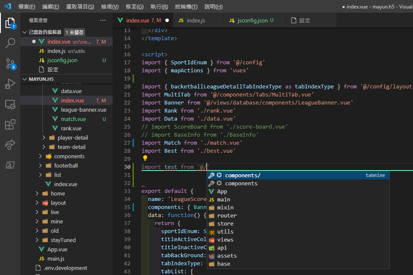Open explorer panel more actions ellipsis
This screenshot has height=275, width=413.
[103, 20]
